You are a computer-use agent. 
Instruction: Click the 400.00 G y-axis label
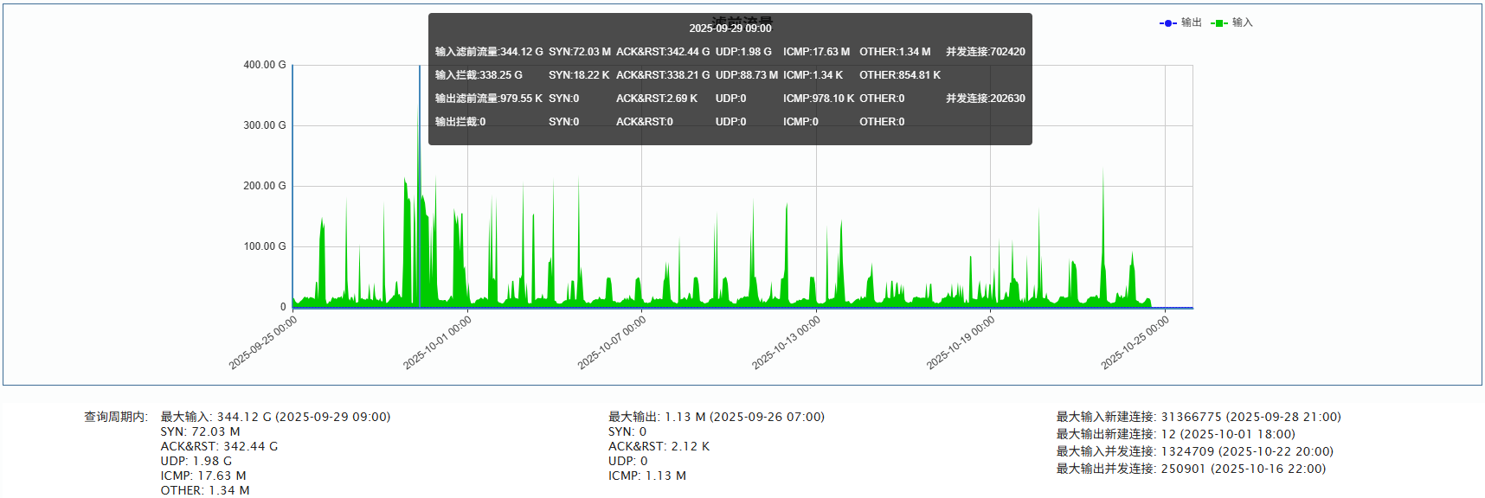[x=264, y=65]
